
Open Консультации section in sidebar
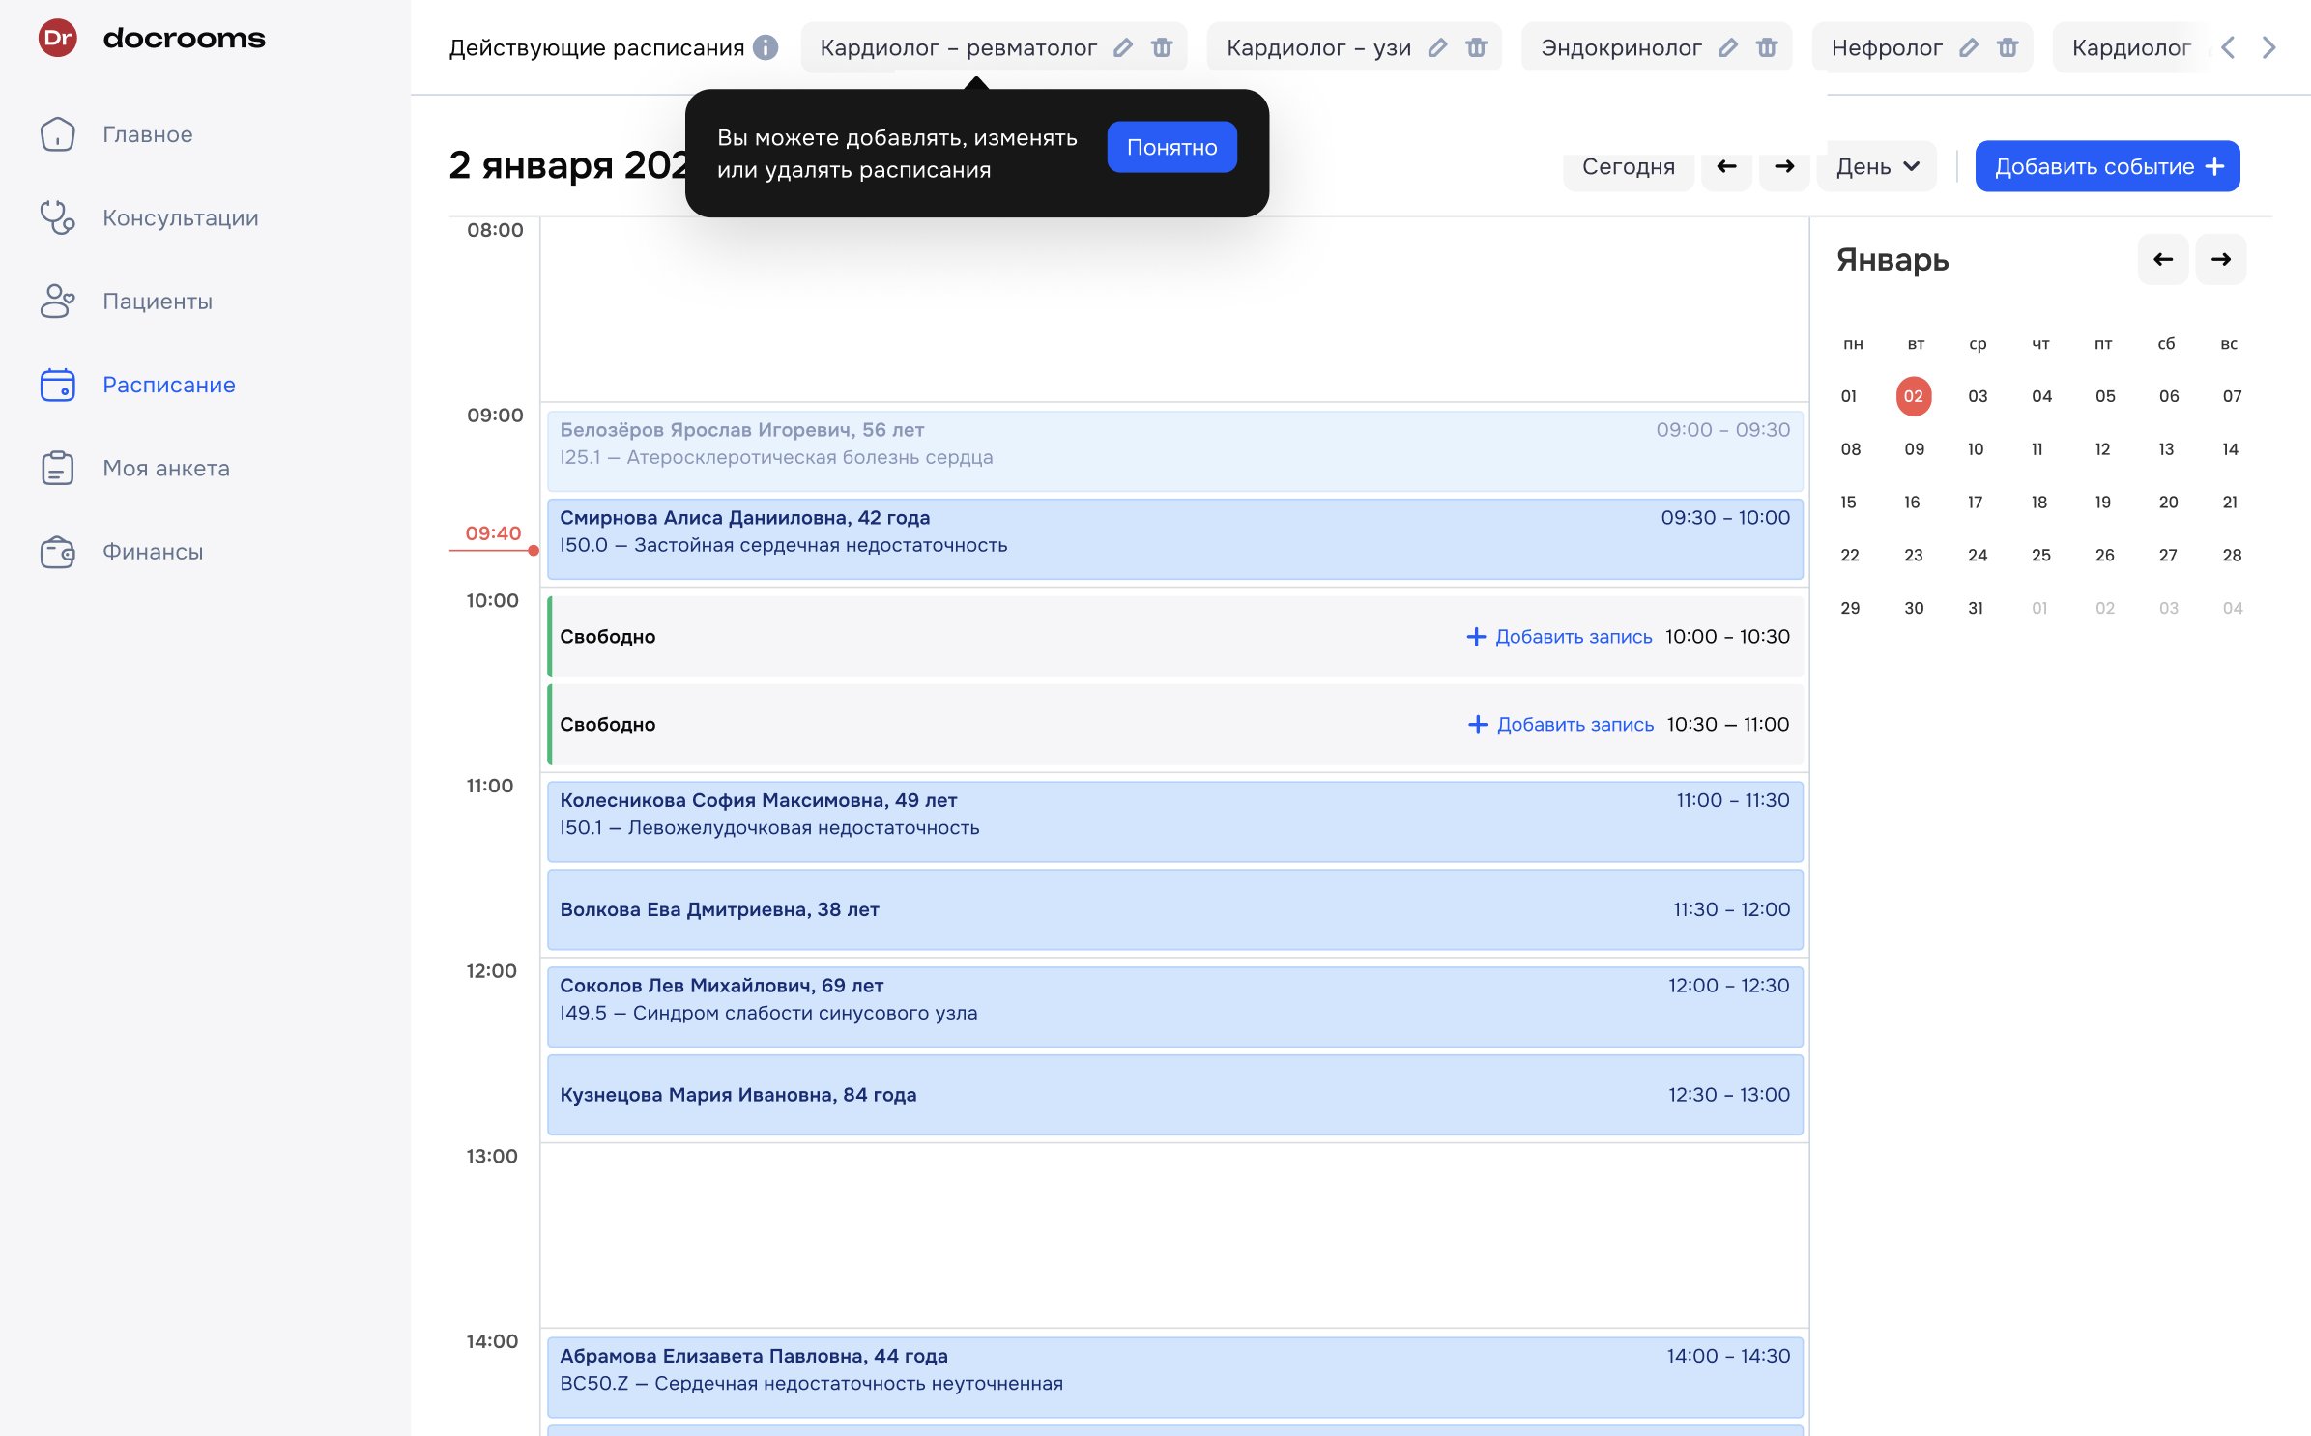[149, 217]
